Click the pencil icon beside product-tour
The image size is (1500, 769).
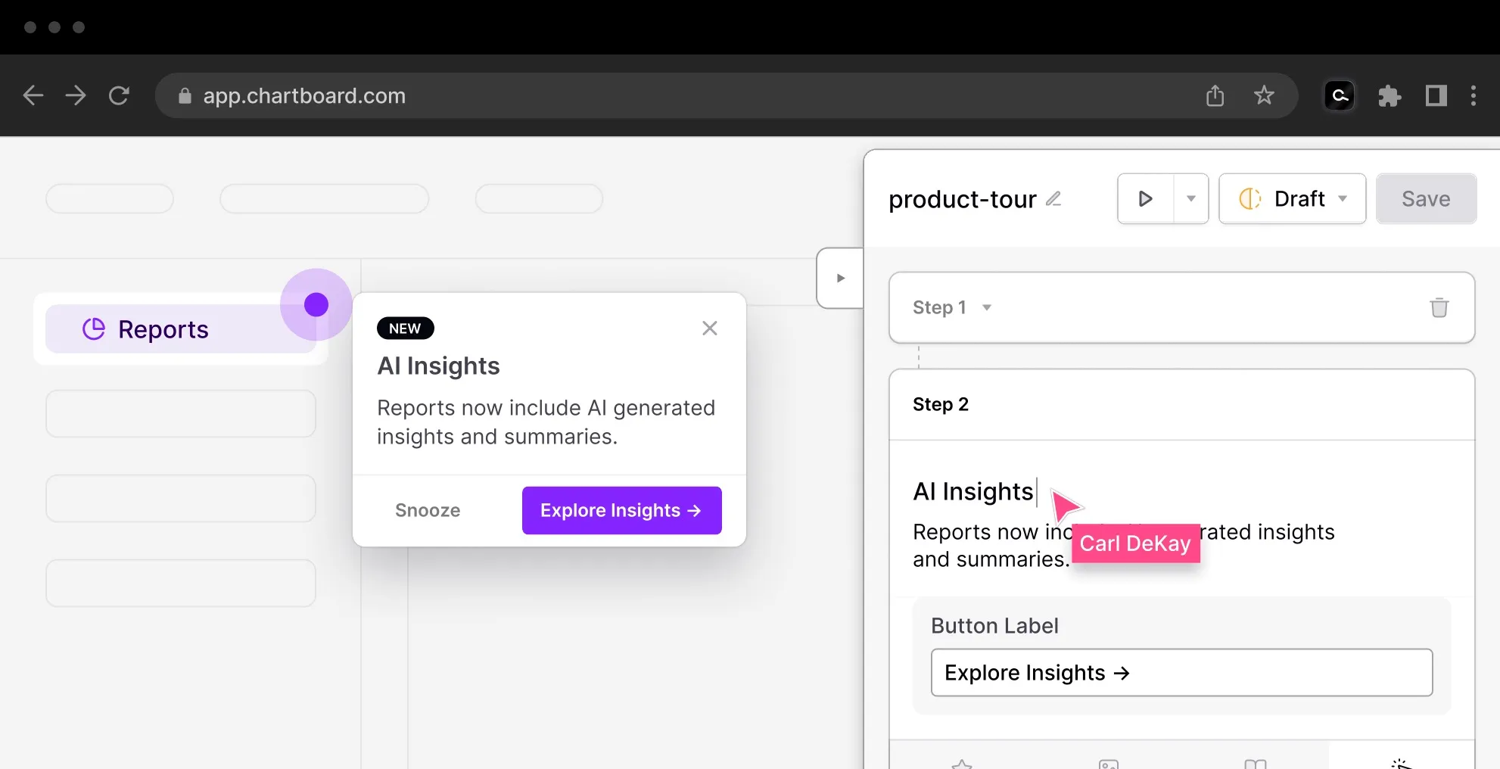[x=1053, y=199]
